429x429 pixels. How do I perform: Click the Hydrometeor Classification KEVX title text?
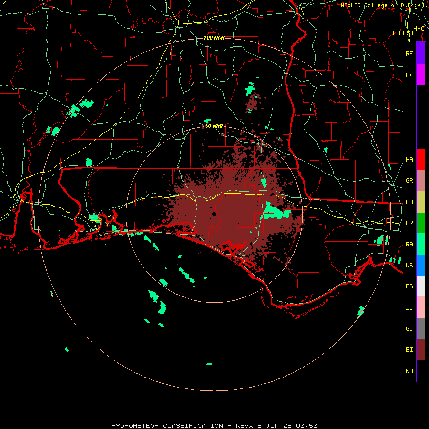tap(214, 426)
